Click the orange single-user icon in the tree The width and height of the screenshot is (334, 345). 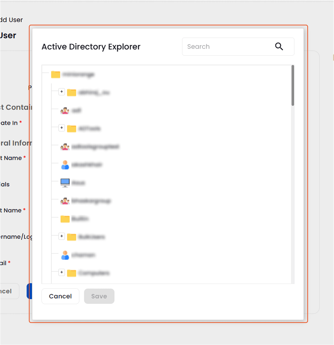(x=65, y=164)
